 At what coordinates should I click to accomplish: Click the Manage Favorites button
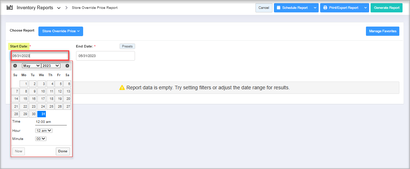(x=383, y=31)
